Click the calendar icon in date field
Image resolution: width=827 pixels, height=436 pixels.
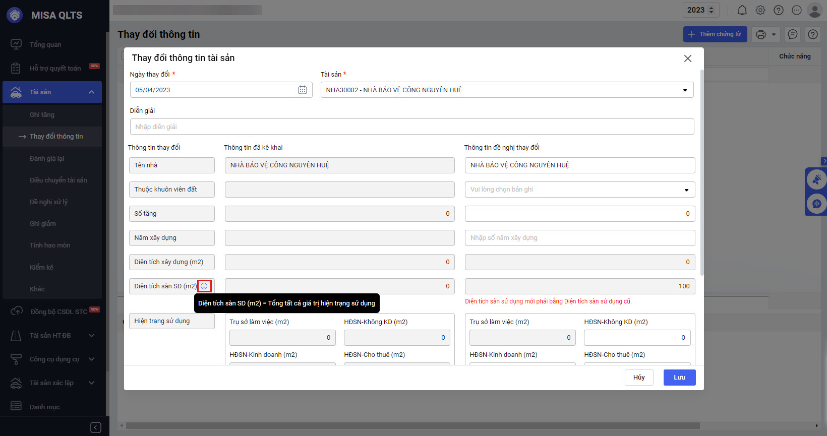pyautogui.click(x=303, y=90)
